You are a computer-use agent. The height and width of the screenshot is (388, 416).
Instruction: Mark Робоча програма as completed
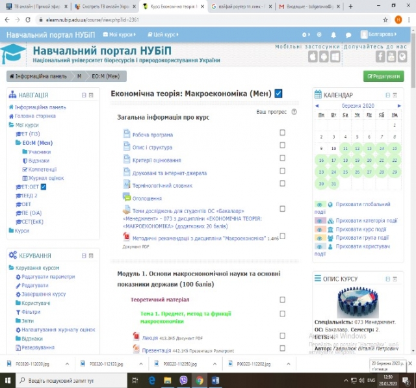point(282,133)
